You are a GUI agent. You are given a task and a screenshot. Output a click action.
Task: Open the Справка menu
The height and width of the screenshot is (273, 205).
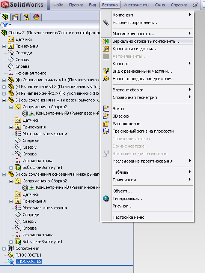pos(179,5)
